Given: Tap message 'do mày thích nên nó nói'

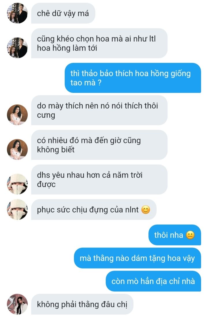Looking at the screenshot, I should point(99,110).
